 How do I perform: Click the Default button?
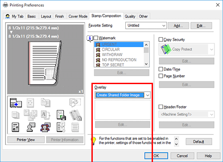click(199, 142)
